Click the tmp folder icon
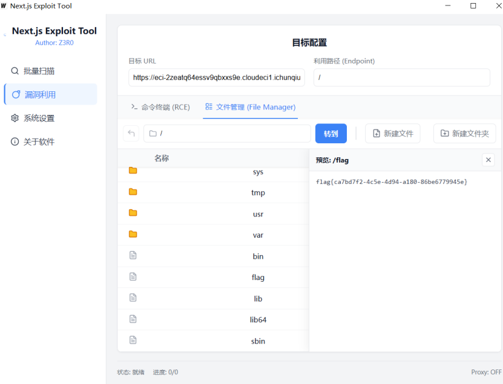 tap(133, 192)
